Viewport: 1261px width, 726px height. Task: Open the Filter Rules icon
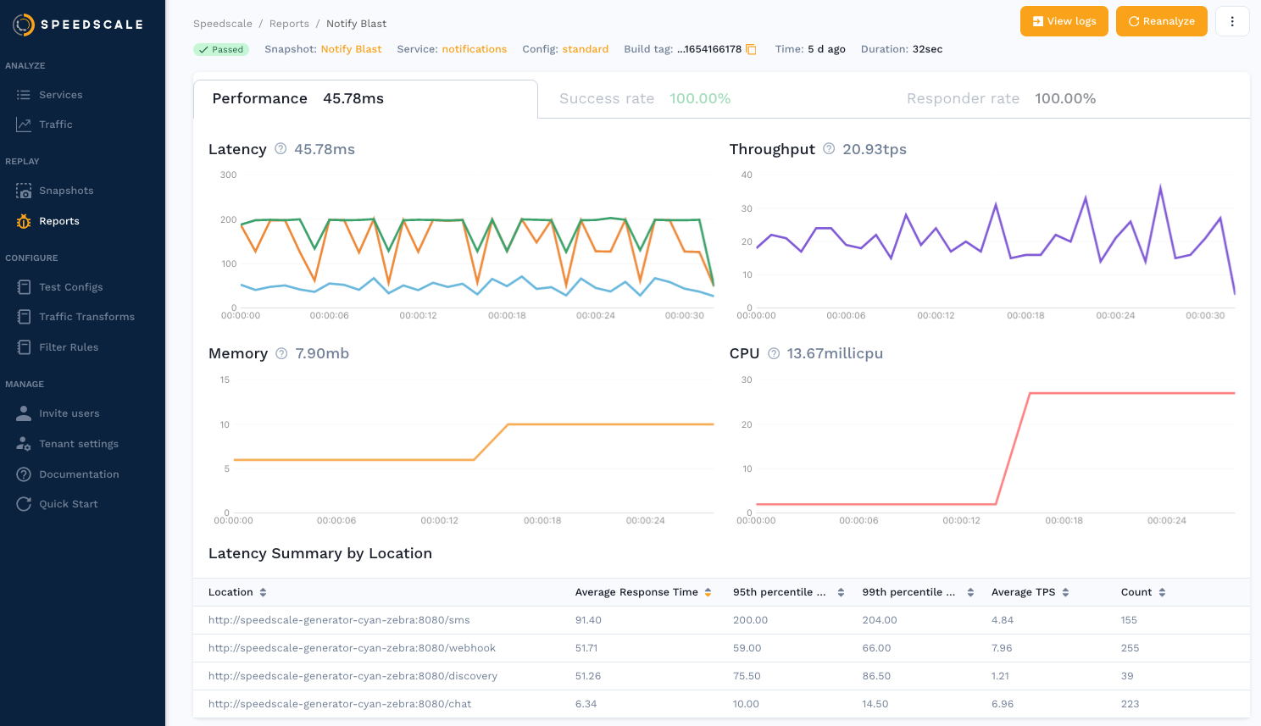(24, 347)
